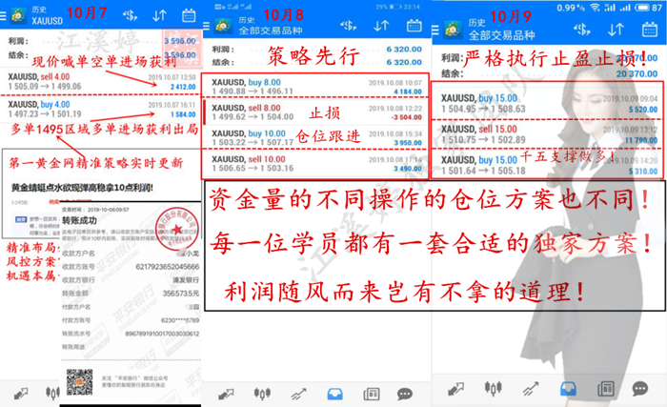The height and width of the screenshot is (407, 667).
Task: Select the XAUUSD sell 8.00 loss row
Action: pos(315,112)
